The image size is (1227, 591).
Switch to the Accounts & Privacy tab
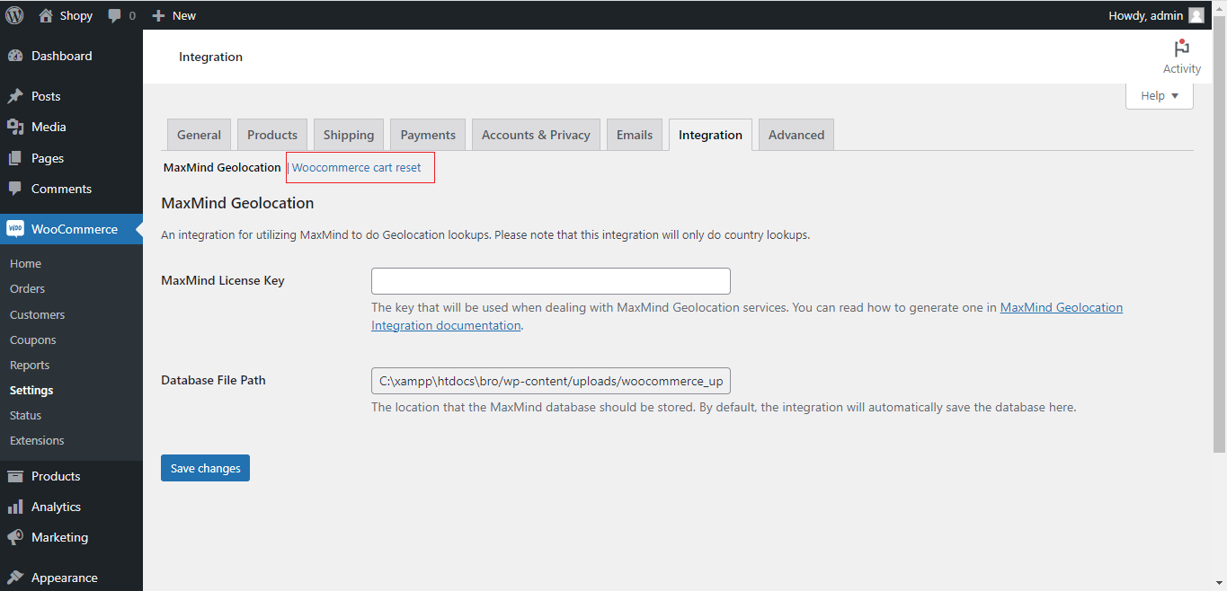coord(536,135)
